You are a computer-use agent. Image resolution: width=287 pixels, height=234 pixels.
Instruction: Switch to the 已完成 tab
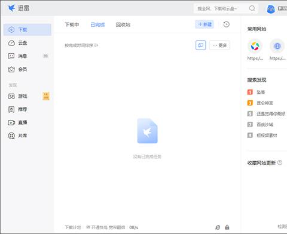click(x=97, y=24)
